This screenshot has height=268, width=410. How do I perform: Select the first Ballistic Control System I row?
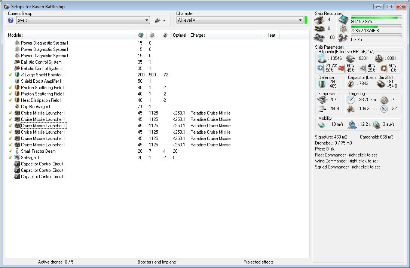[x=42, y=62]
